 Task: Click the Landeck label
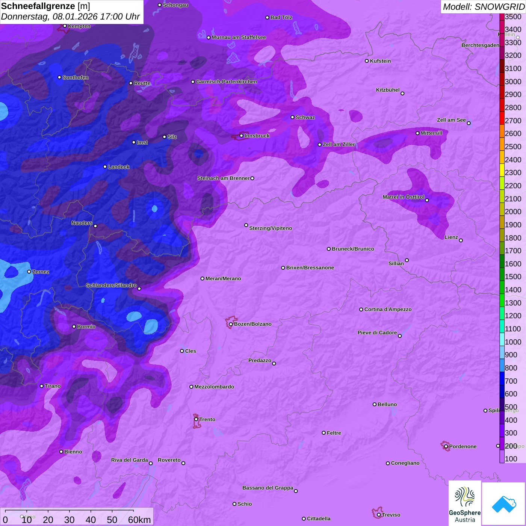[119, 167]
